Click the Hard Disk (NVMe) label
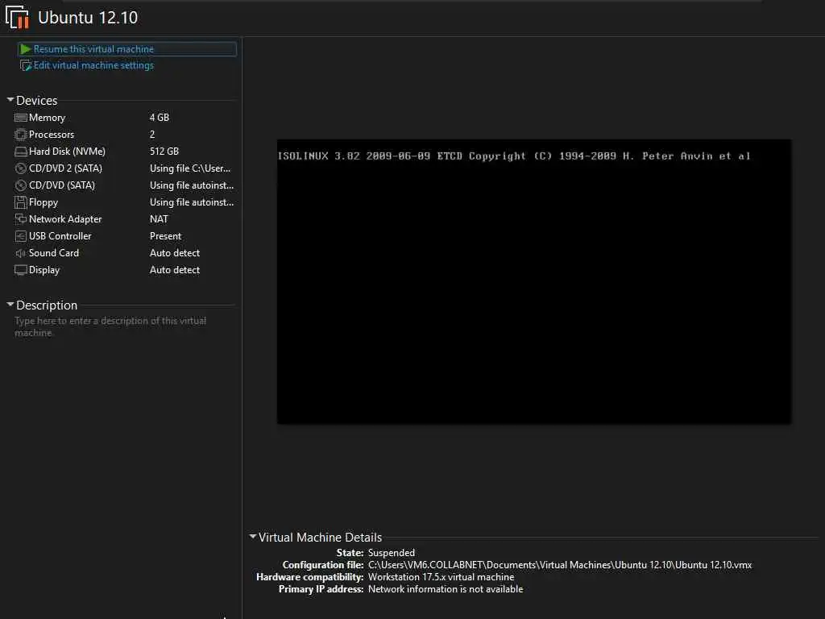The image size is (825, 619). pos(67,151)
